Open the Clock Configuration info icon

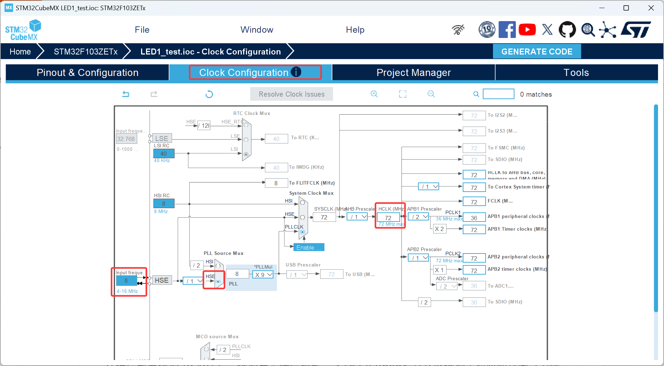296,72
